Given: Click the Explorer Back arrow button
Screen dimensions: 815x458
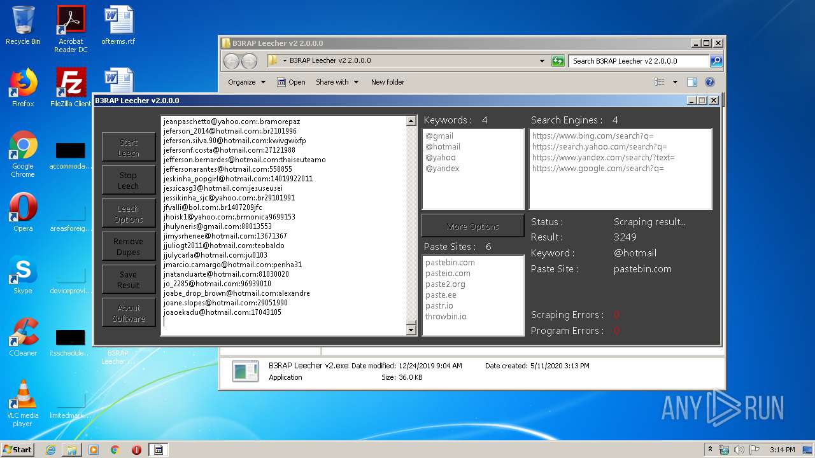Looking at the screenshot, I should click(232, 61).
